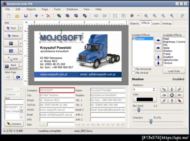Enable Flip Vertical checkbox

(x=133, y=73)
